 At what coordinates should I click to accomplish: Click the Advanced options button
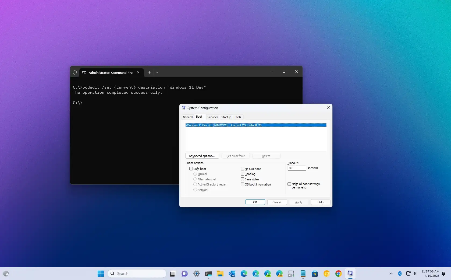(202, 156)
